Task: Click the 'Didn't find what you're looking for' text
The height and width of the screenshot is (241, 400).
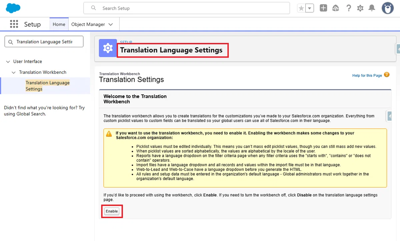Action: click(44, 111)
